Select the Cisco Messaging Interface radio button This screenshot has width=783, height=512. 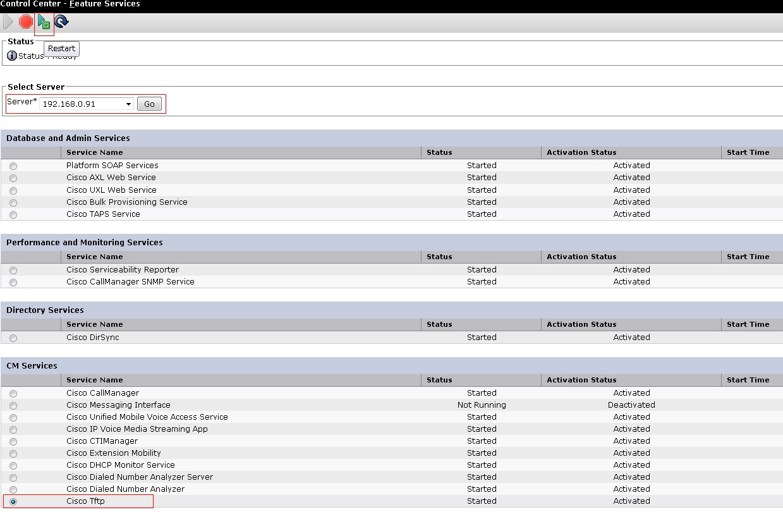(x=13, y=406)
